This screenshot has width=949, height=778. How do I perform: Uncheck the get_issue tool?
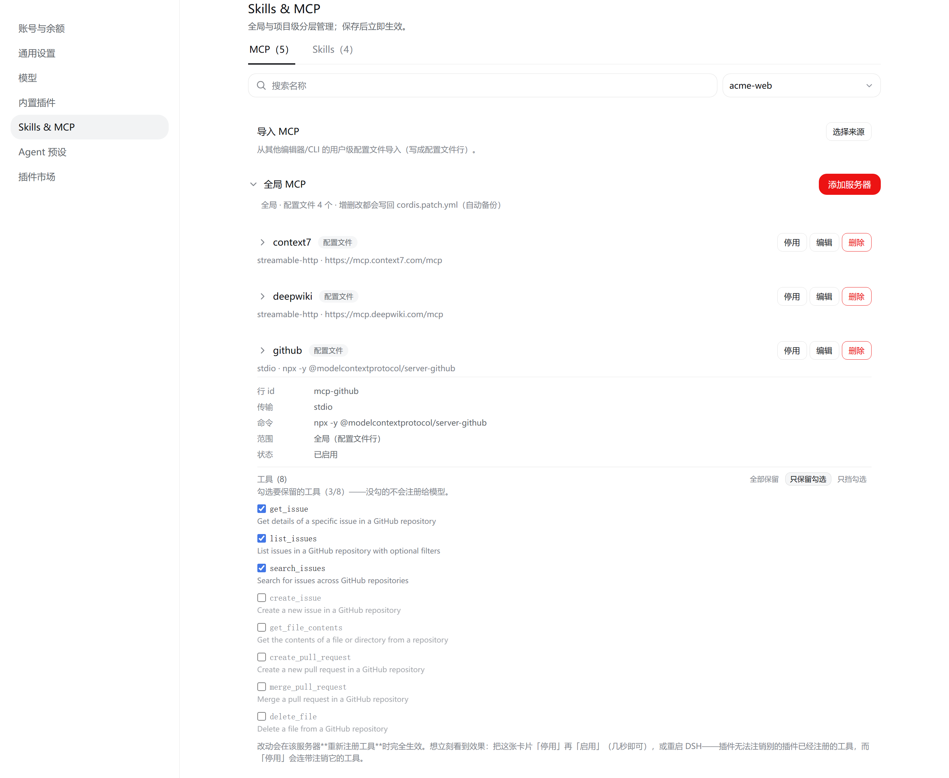262,508
